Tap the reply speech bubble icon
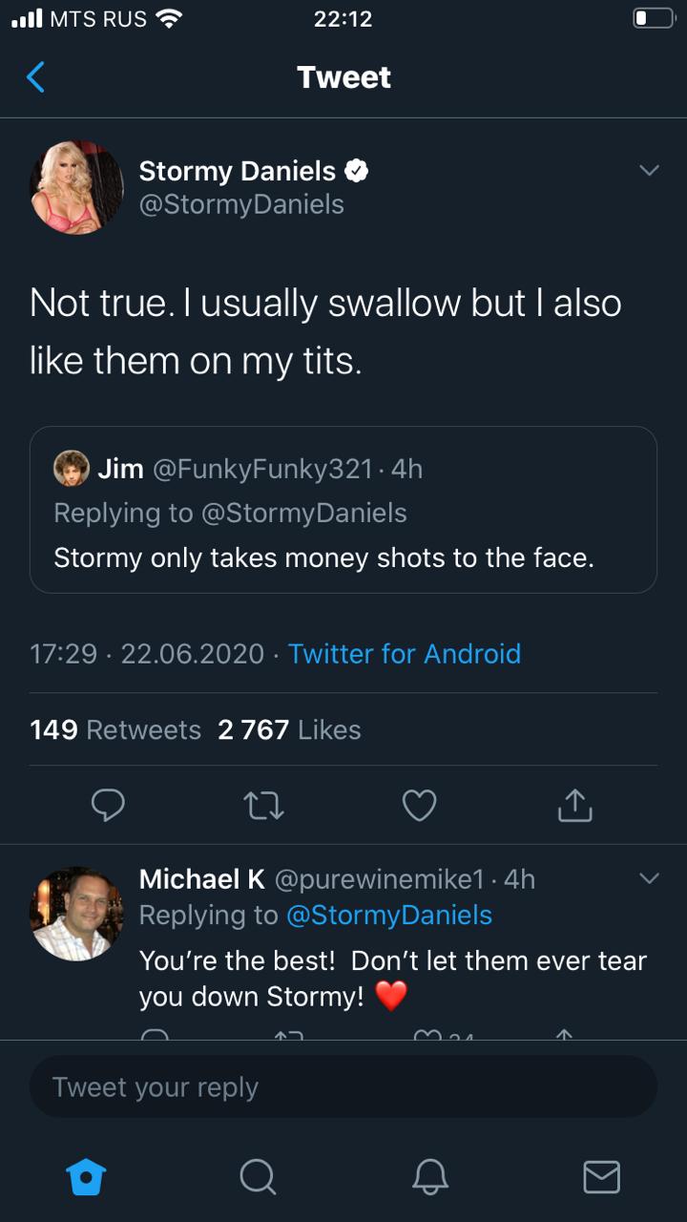This screenshot has height=1222, width=687. [x=108, y=807]
